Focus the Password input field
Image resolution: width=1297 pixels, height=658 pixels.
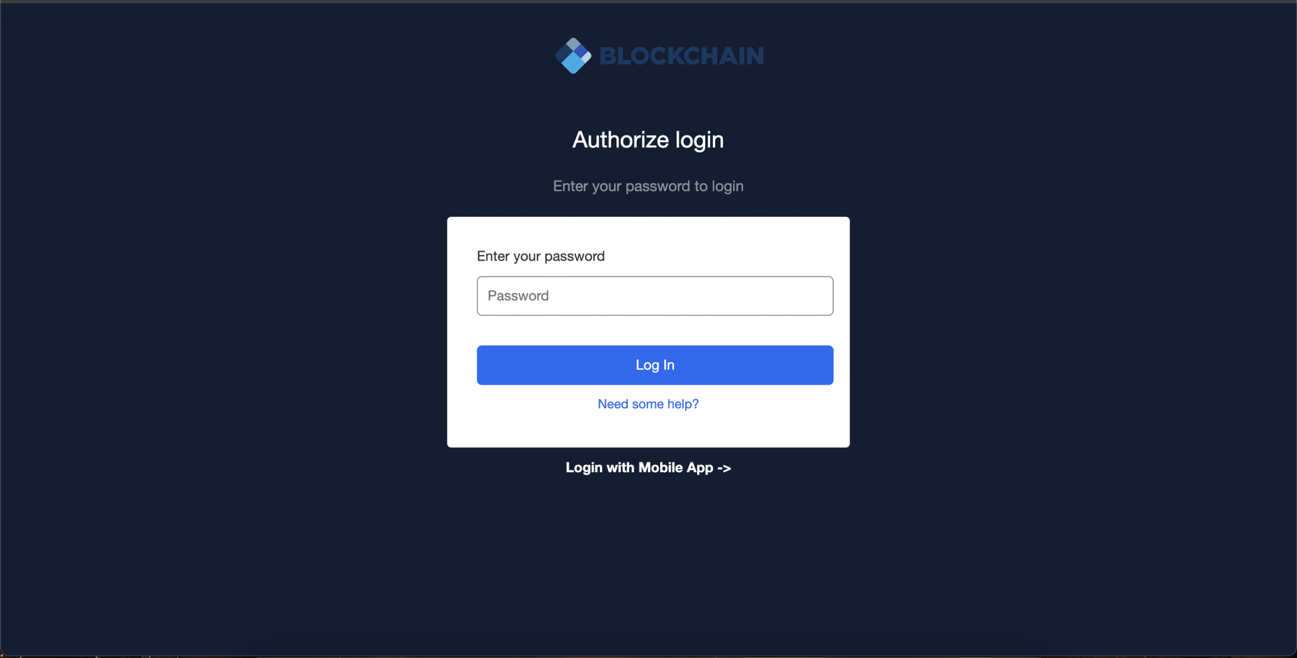(x=655, y=296)
